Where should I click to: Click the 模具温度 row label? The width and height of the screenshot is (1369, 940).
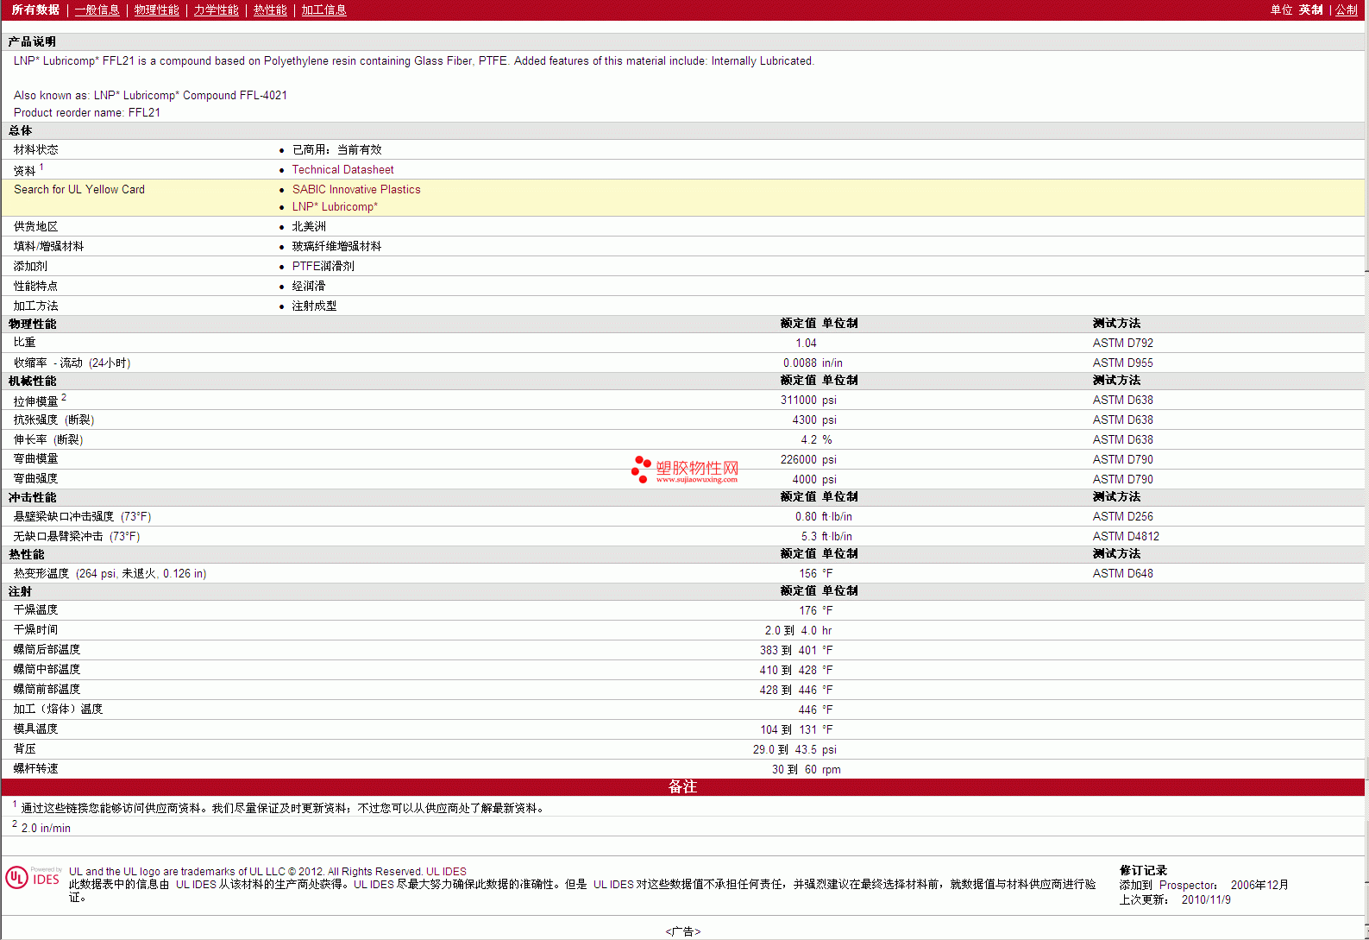coord(35,729)
